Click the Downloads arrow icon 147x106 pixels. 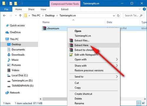point(9,55)
